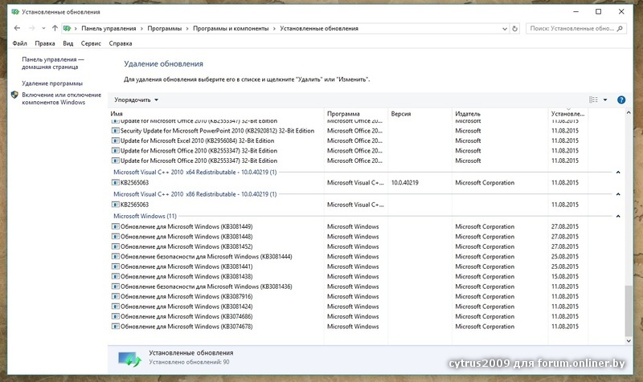Click icon of PowerPoint 2010 KB2920812 update
The height and width of the screenshot is (382, 643).
[115, 131]
